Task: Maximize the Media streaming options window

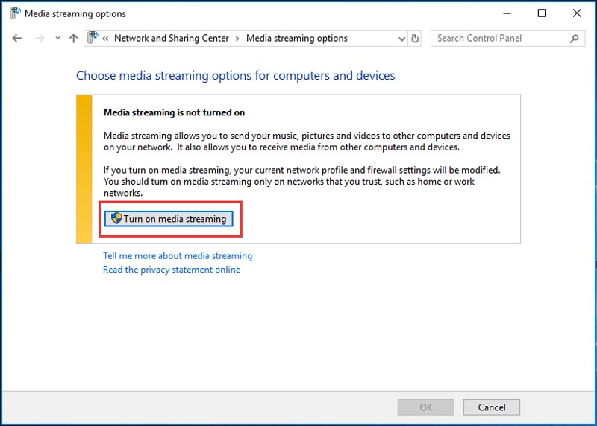Action: pyautogui.click(x=542, y=13)
